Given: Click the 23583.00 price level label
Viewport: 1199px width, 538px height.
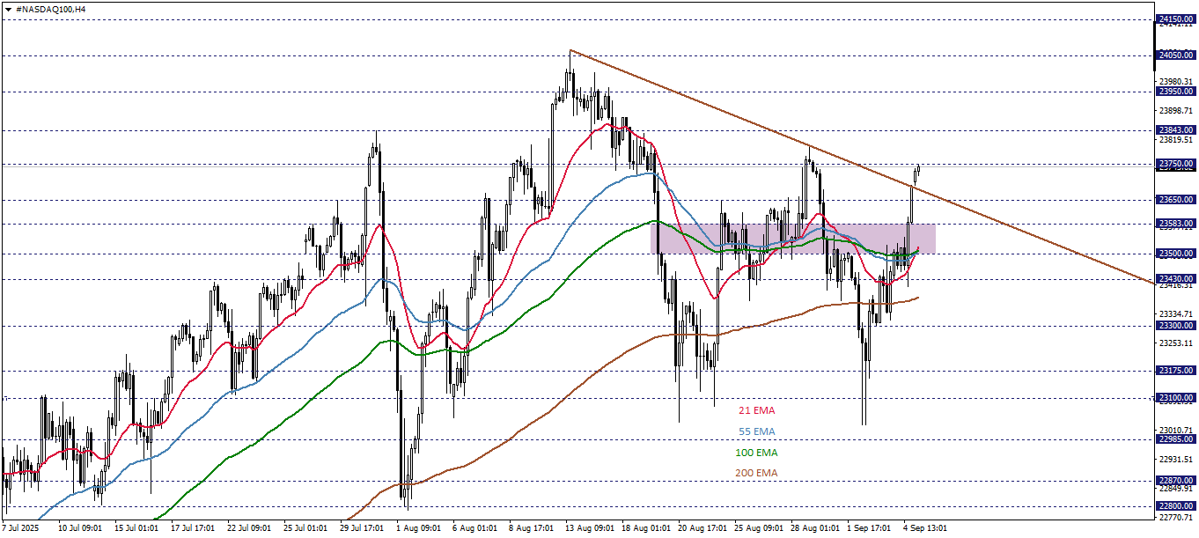Looking at the screenshot, I should [x=1176, y=224].
